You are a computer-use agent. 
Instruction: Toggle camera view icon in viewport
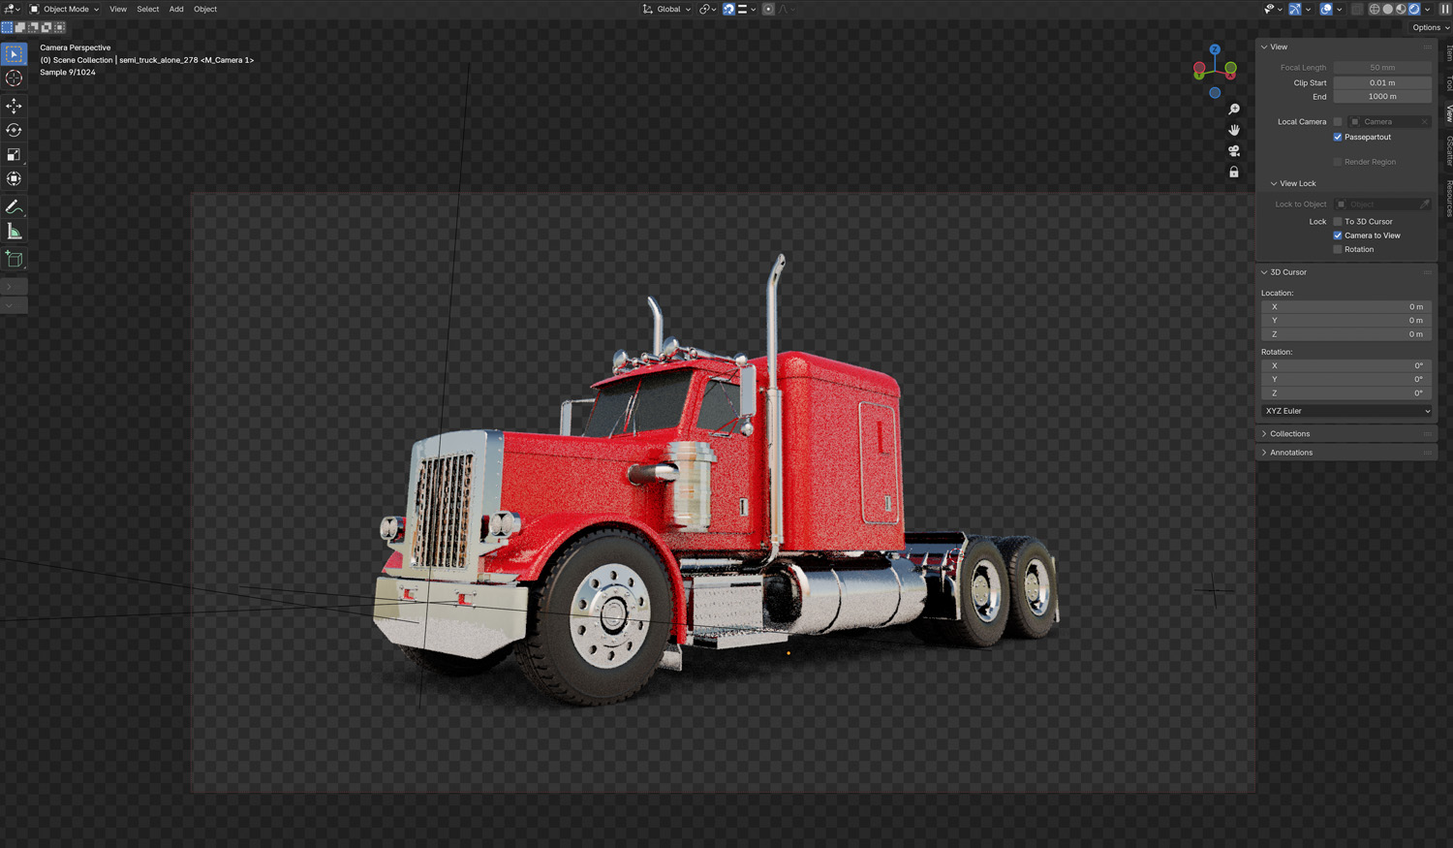click(1233, 151)
